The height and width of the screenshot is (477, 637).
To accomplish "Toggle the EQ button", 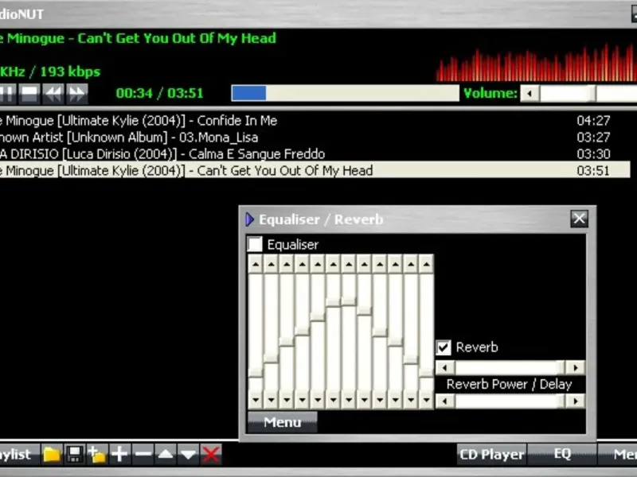I will [x=562, y=454].
